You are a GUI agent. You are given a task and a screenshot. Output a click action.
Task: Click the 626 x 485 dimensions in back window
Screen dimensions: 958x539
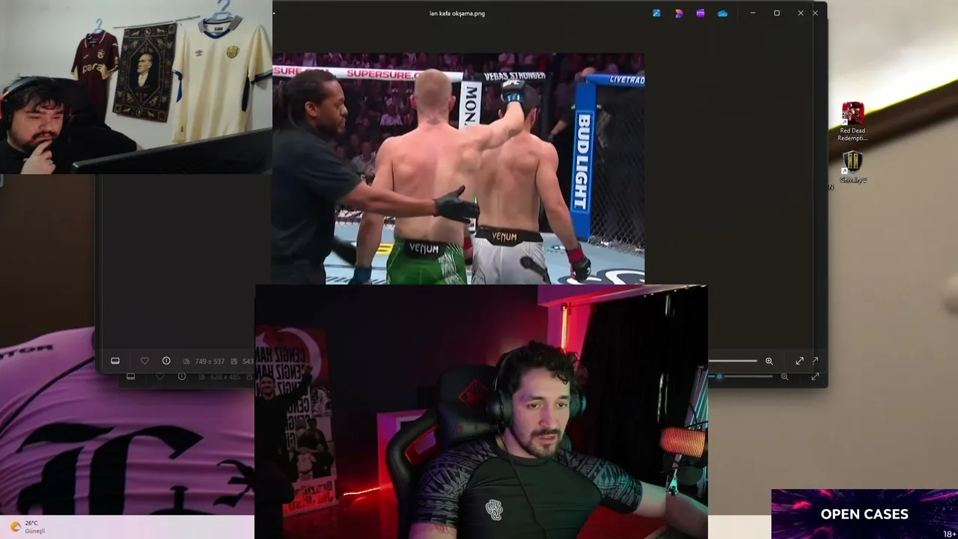click(x=225, y=377)
